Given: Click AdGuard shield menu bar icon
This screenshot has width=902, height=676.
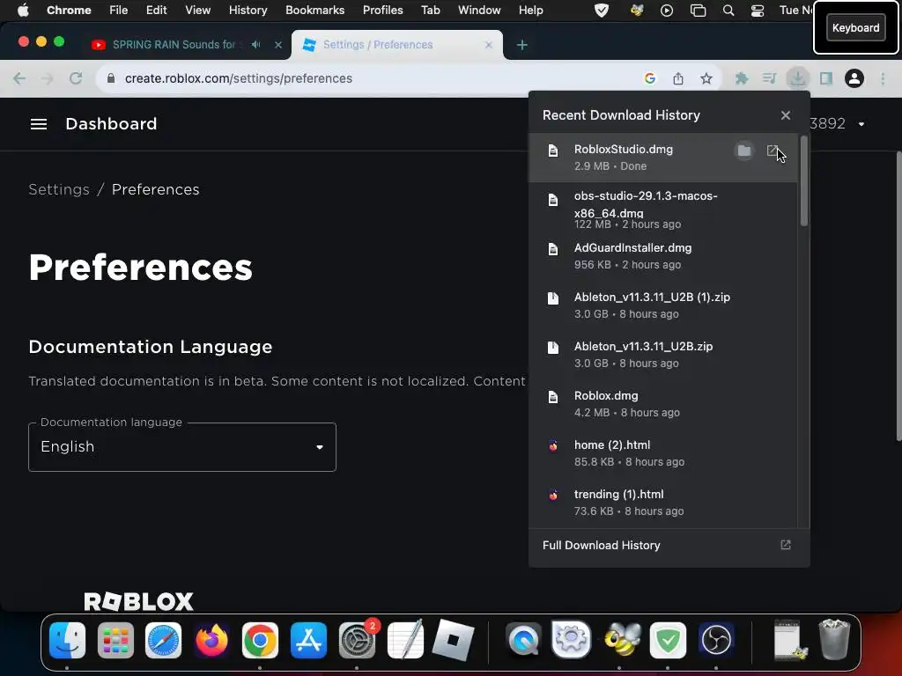Looking at the screenshot, I should coord(601,11).
